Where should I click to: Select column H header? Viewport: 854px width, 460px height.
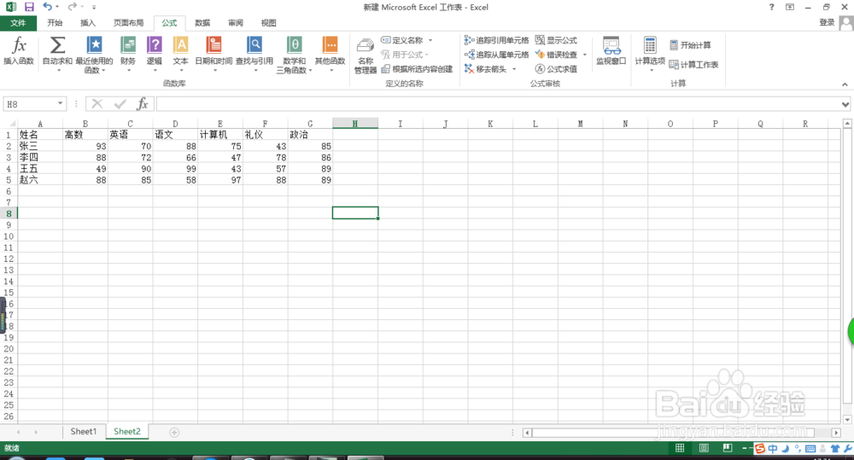tap(355, 124)
